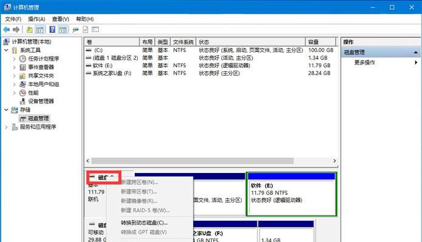Choose 转换到动态磁盘(C)... in context menu
This screenshot has height=242, width=422.
[150, 223]
